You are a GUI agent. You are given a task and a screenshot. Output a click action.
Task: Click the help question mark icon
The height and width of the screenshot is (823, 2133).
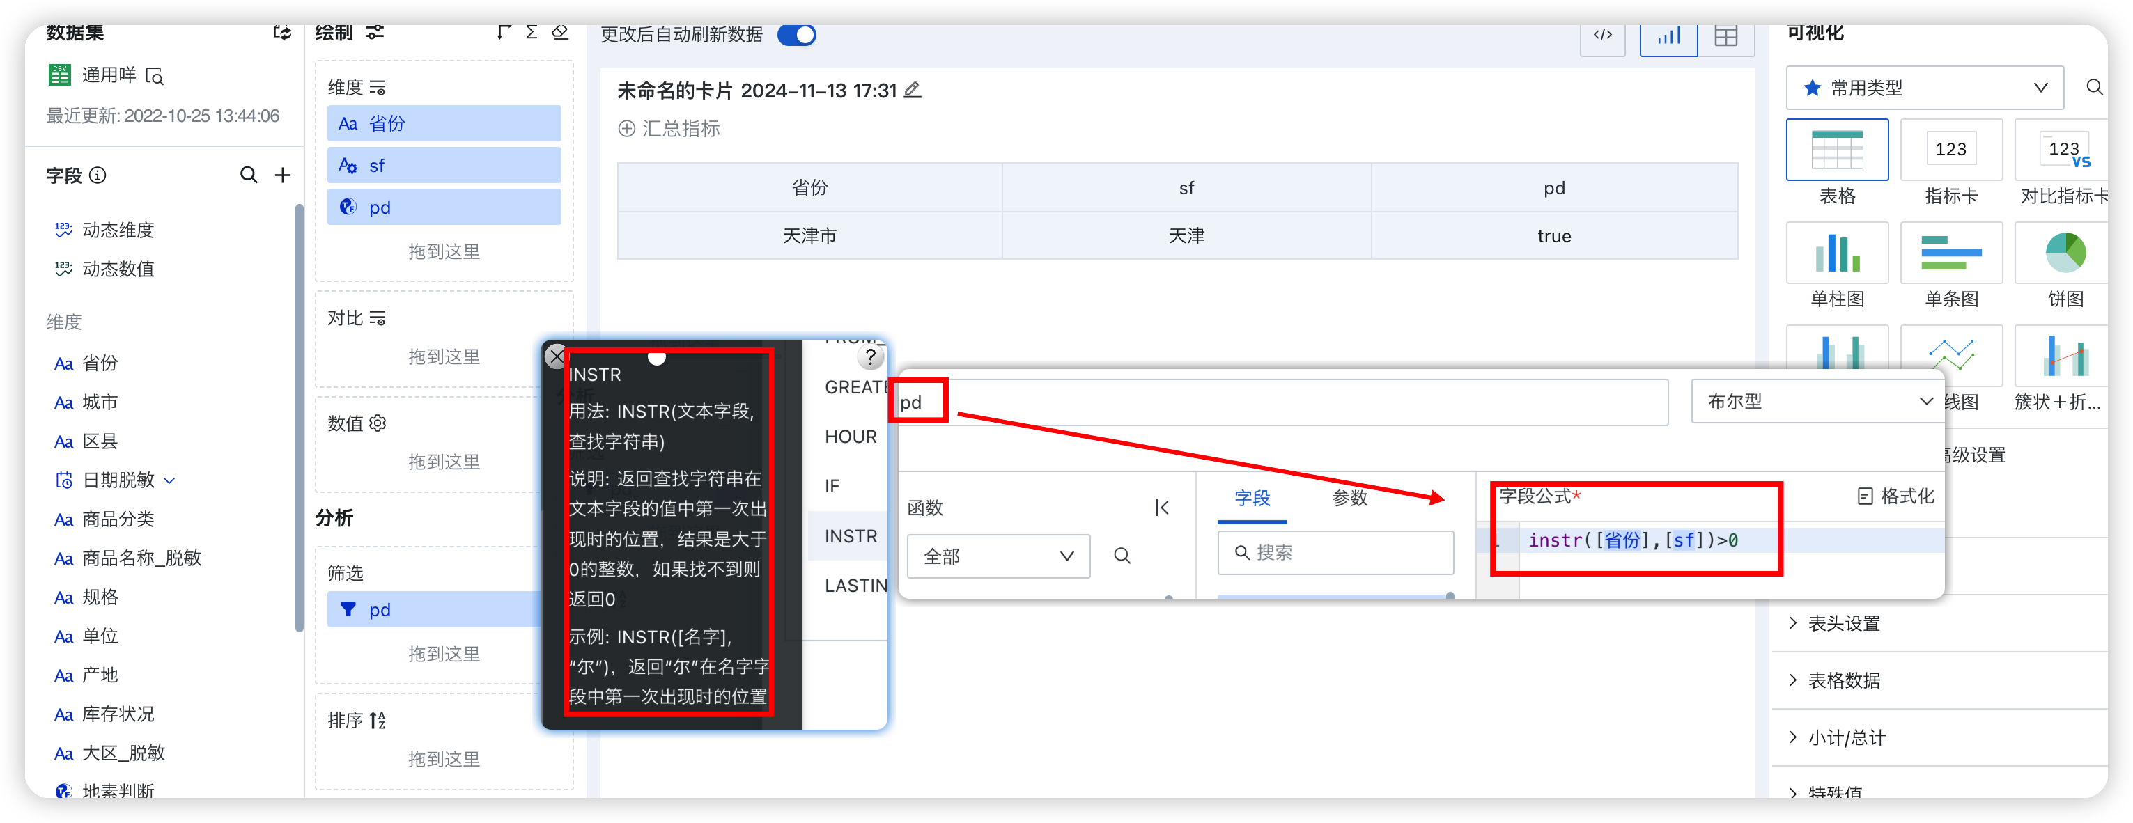pos(869,357)
